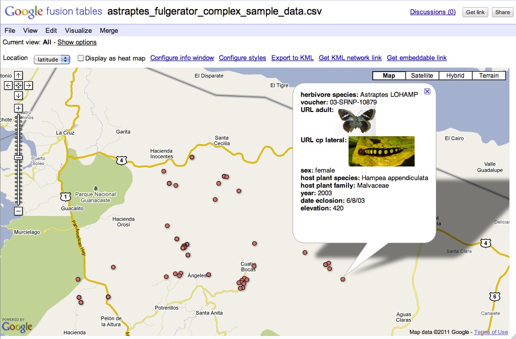Switch to Hybrid view type
The image size is (516, 339).
(455, 75)
